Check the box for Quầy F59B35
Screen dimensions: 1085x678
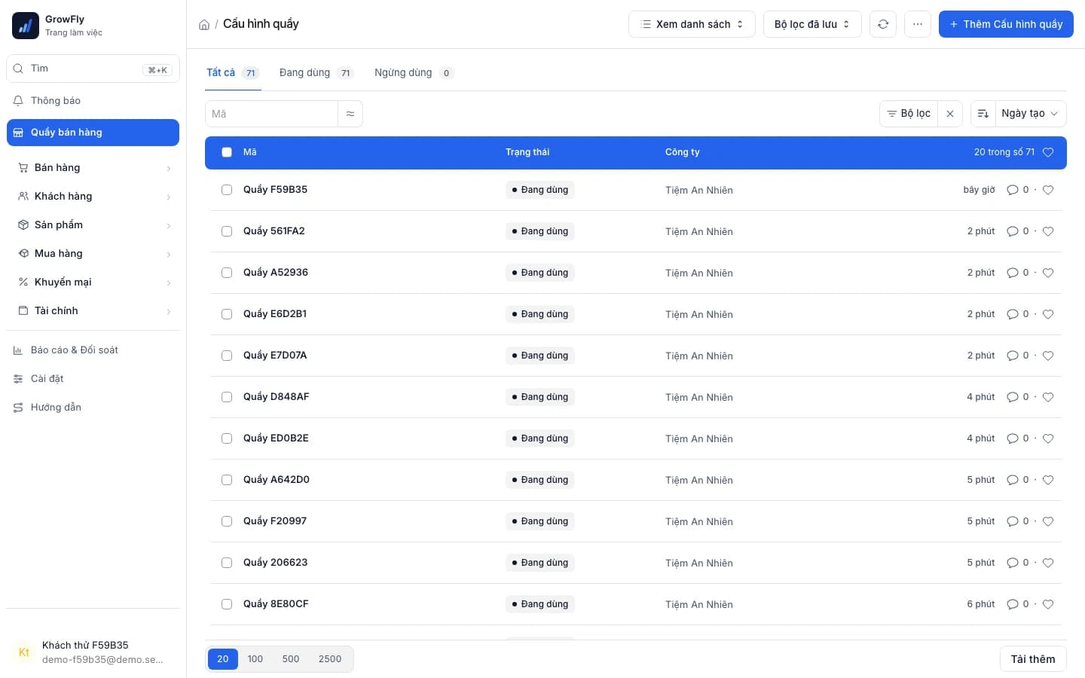pos(227,190)
